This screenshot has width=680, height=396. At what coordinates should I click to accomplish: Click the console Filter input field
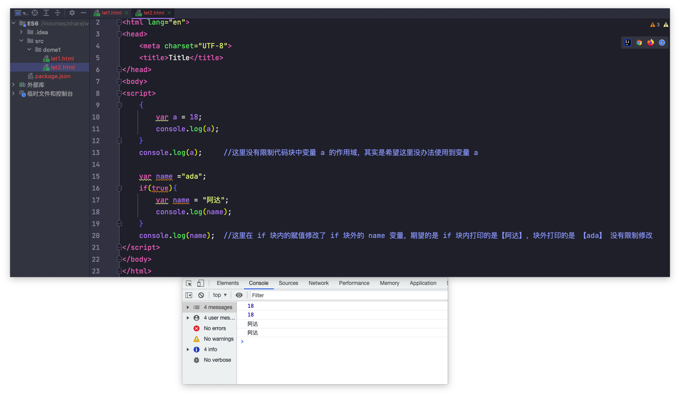[347, 295]
